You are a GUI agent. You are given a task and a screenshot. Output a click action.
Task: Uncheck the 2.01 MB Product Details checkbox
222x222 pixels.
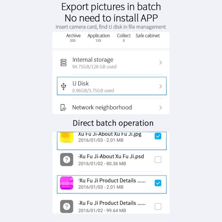pyautogui.click(x=158, y=183)
